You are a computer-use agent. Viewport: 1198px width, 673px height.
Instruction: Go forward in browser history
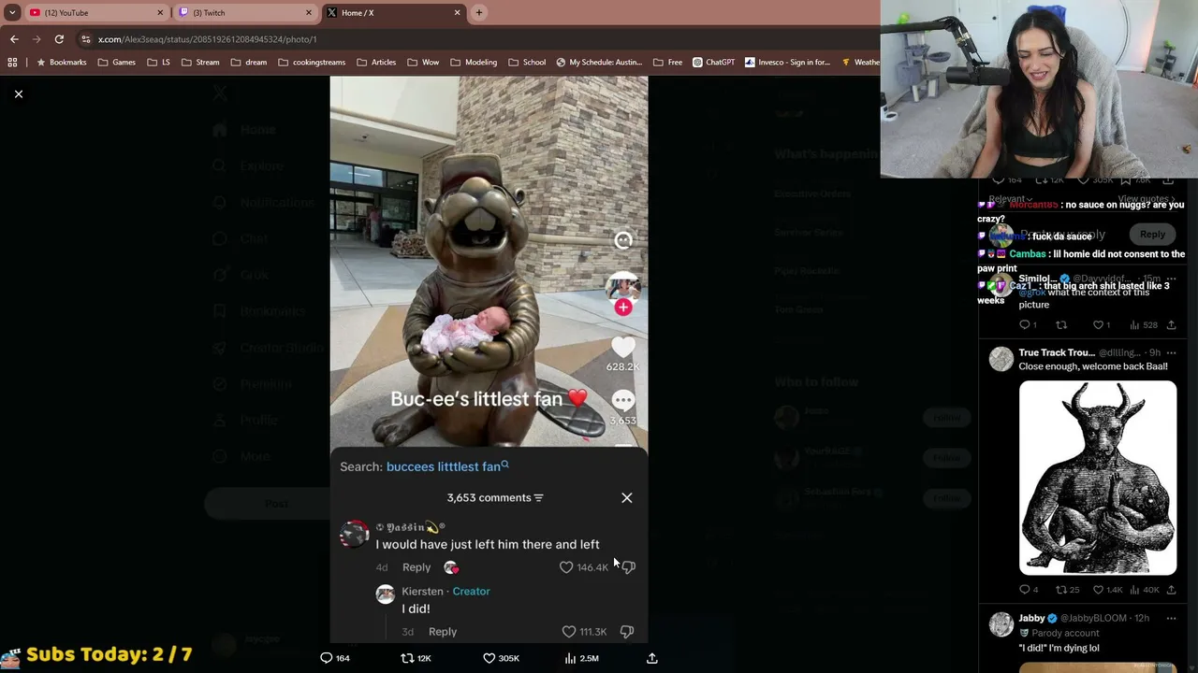pos(37,39)
